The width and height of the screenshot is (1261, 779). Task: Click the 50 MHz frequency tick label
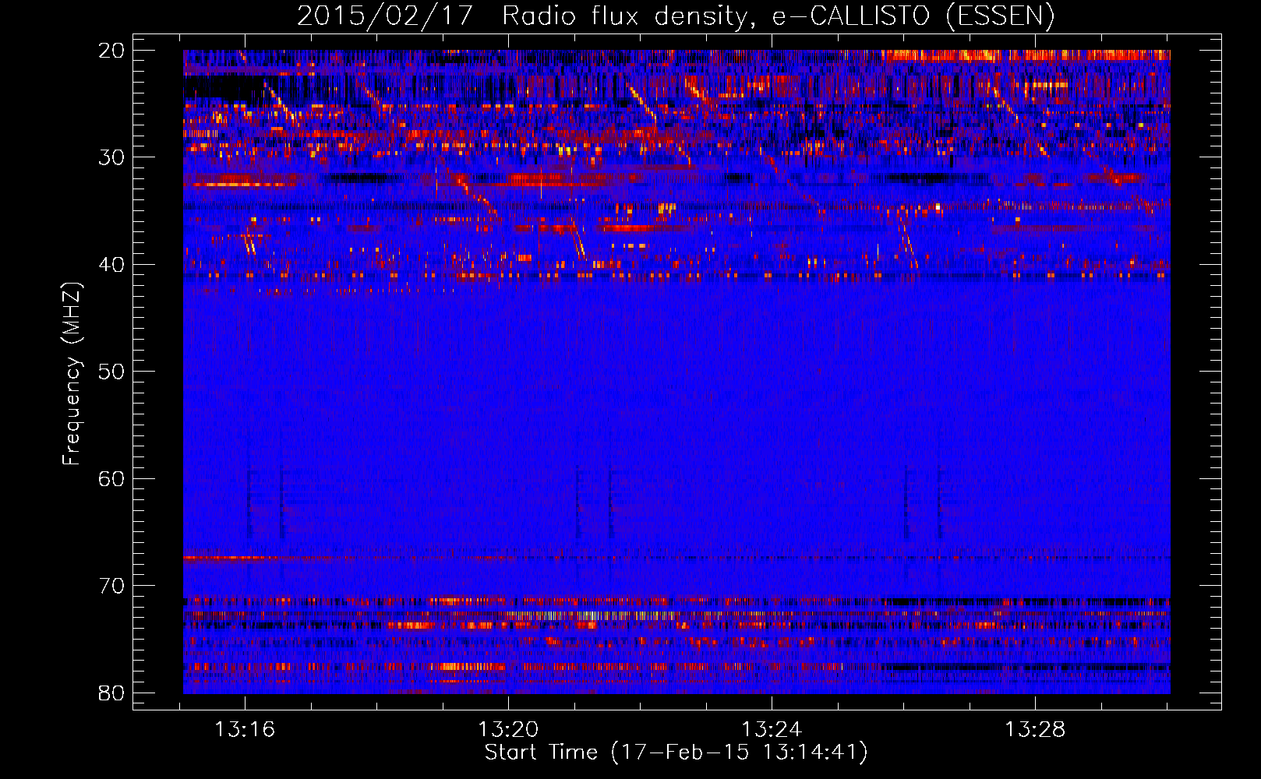click(x=112, y=372)
